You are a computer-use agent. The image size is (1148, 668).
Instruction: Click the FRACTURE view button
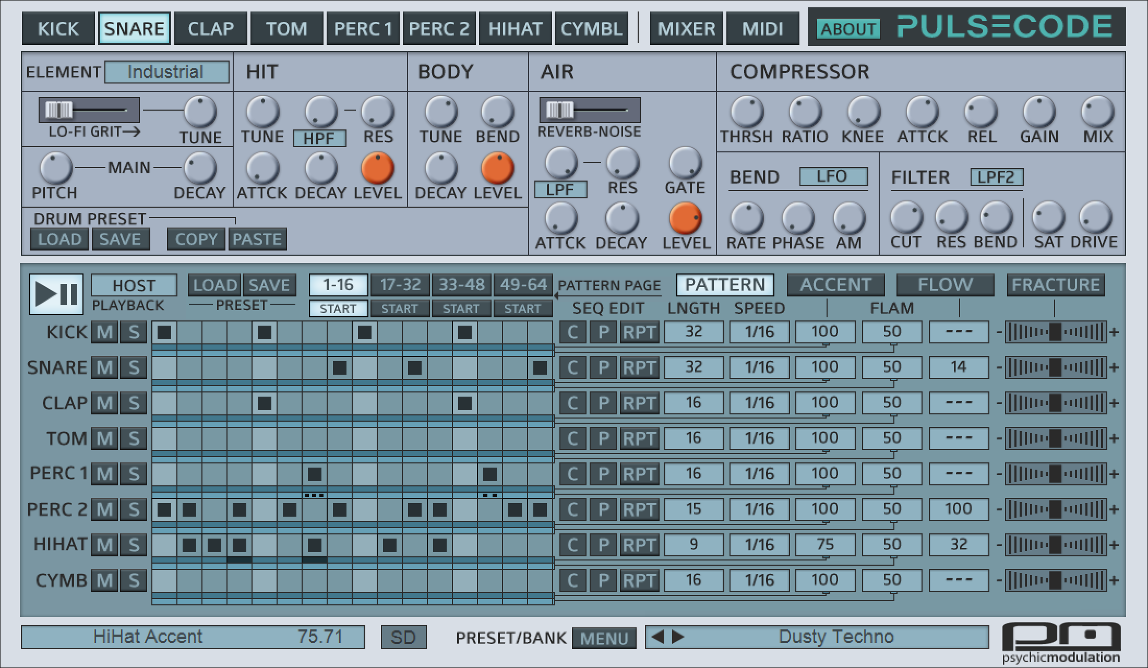pyautogui.click(x=1056, y=285)
